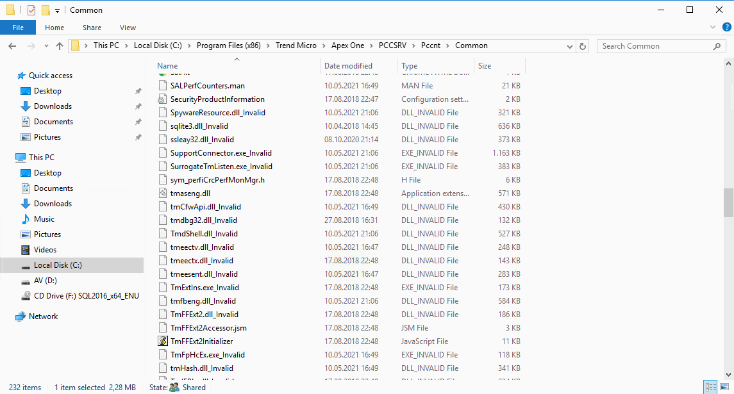
Task: Click the vertical scrollbar thumb in the file list
Action: [x=728, y=202]
